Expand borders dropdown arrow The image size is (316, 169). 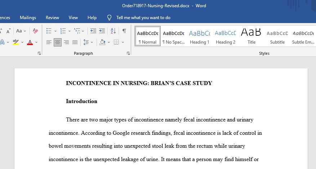123,42
